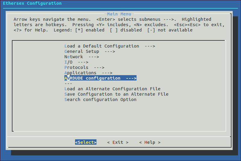241x161 pixels.
Task: Click the Ethersex Configuration header text
Action: click(x=32, y=4)
